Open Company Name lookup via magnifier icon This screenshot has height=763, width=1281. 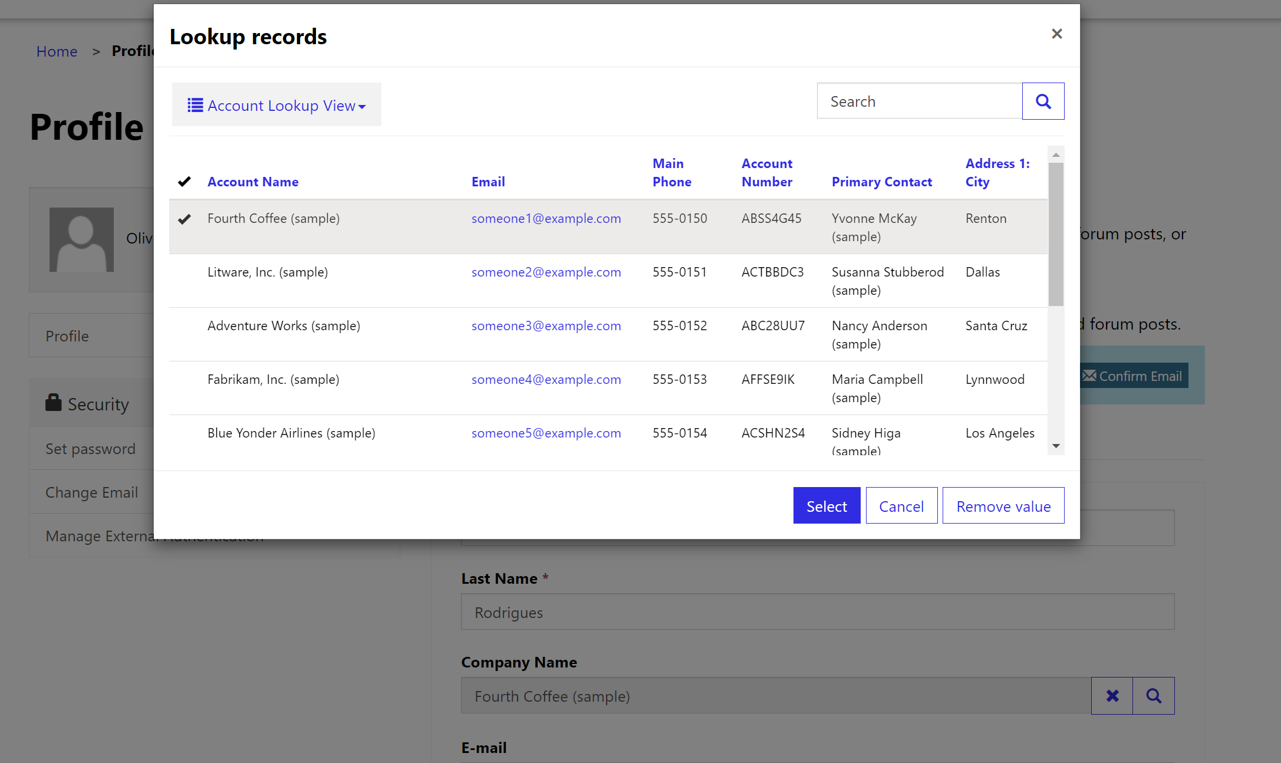pyautogui.click(x=1154, y=696)
